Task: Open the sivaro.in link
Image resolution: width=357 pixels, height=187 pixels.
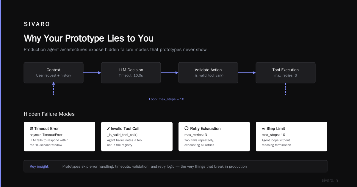Action: 330,180
